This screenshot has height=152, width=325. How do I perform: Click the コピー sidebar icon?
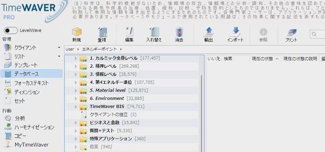(x=8, y=136)
